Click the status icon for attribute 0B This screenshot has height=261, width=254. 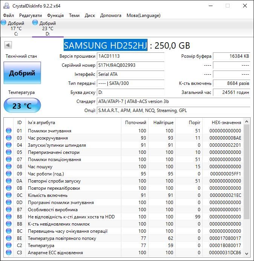click(9, 188)
